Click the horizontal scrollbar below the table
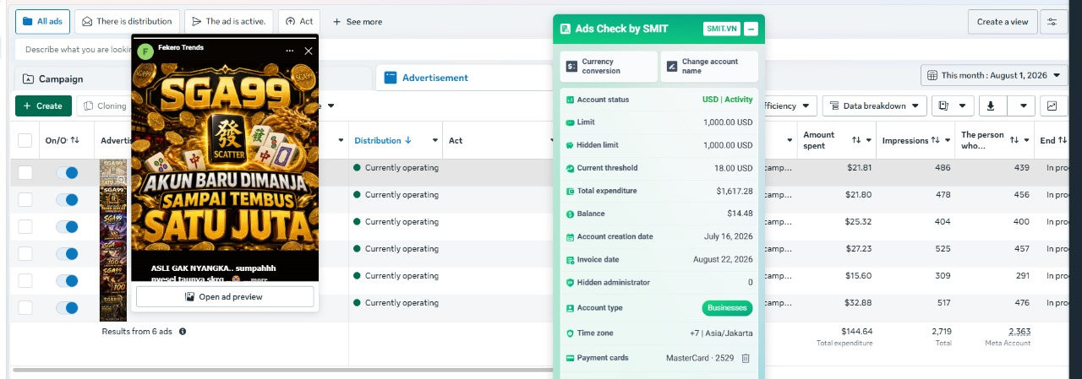 [281, 369]
